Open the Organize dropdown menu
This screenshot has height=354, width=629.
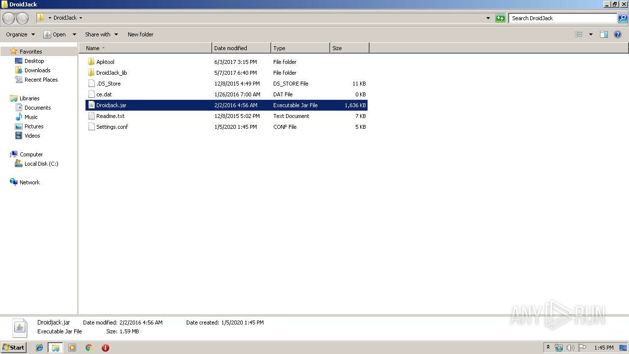coord(20,34)
